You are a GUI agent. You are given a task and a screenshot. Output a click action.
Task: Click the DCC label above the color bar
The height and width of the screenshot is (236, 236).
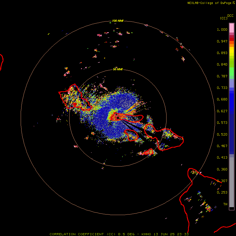click(230, 16)
